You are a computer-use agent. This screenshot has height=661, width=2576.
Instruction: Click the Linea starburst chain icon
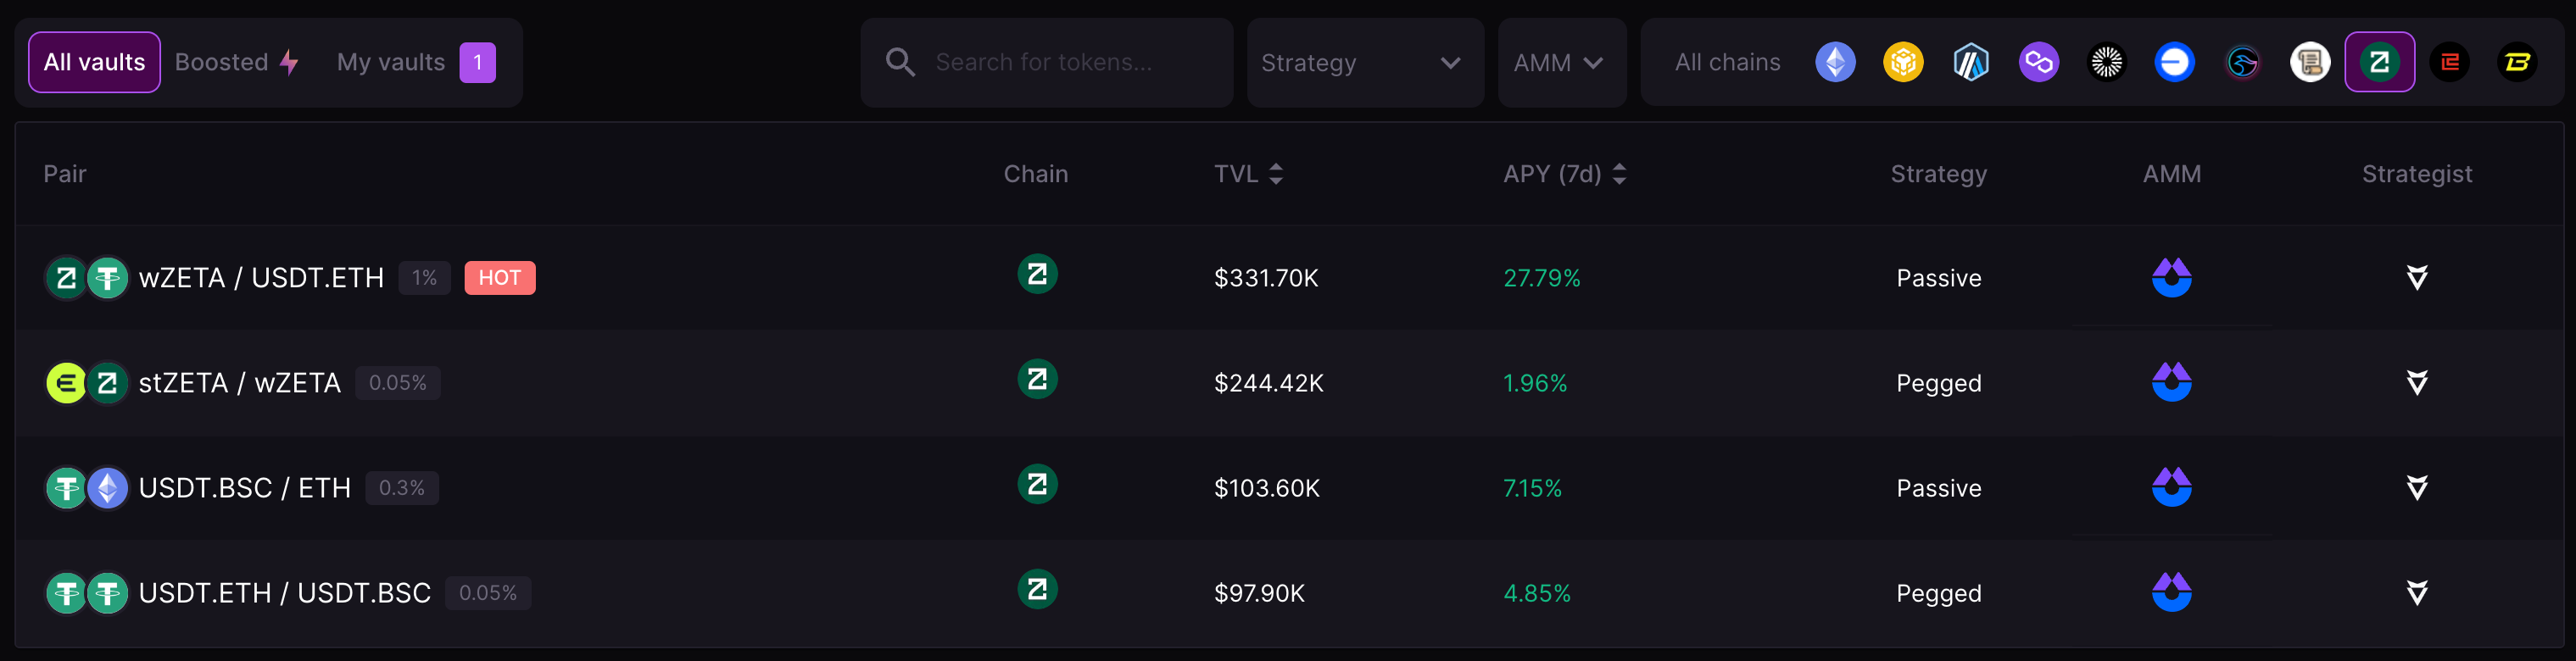2106,62
